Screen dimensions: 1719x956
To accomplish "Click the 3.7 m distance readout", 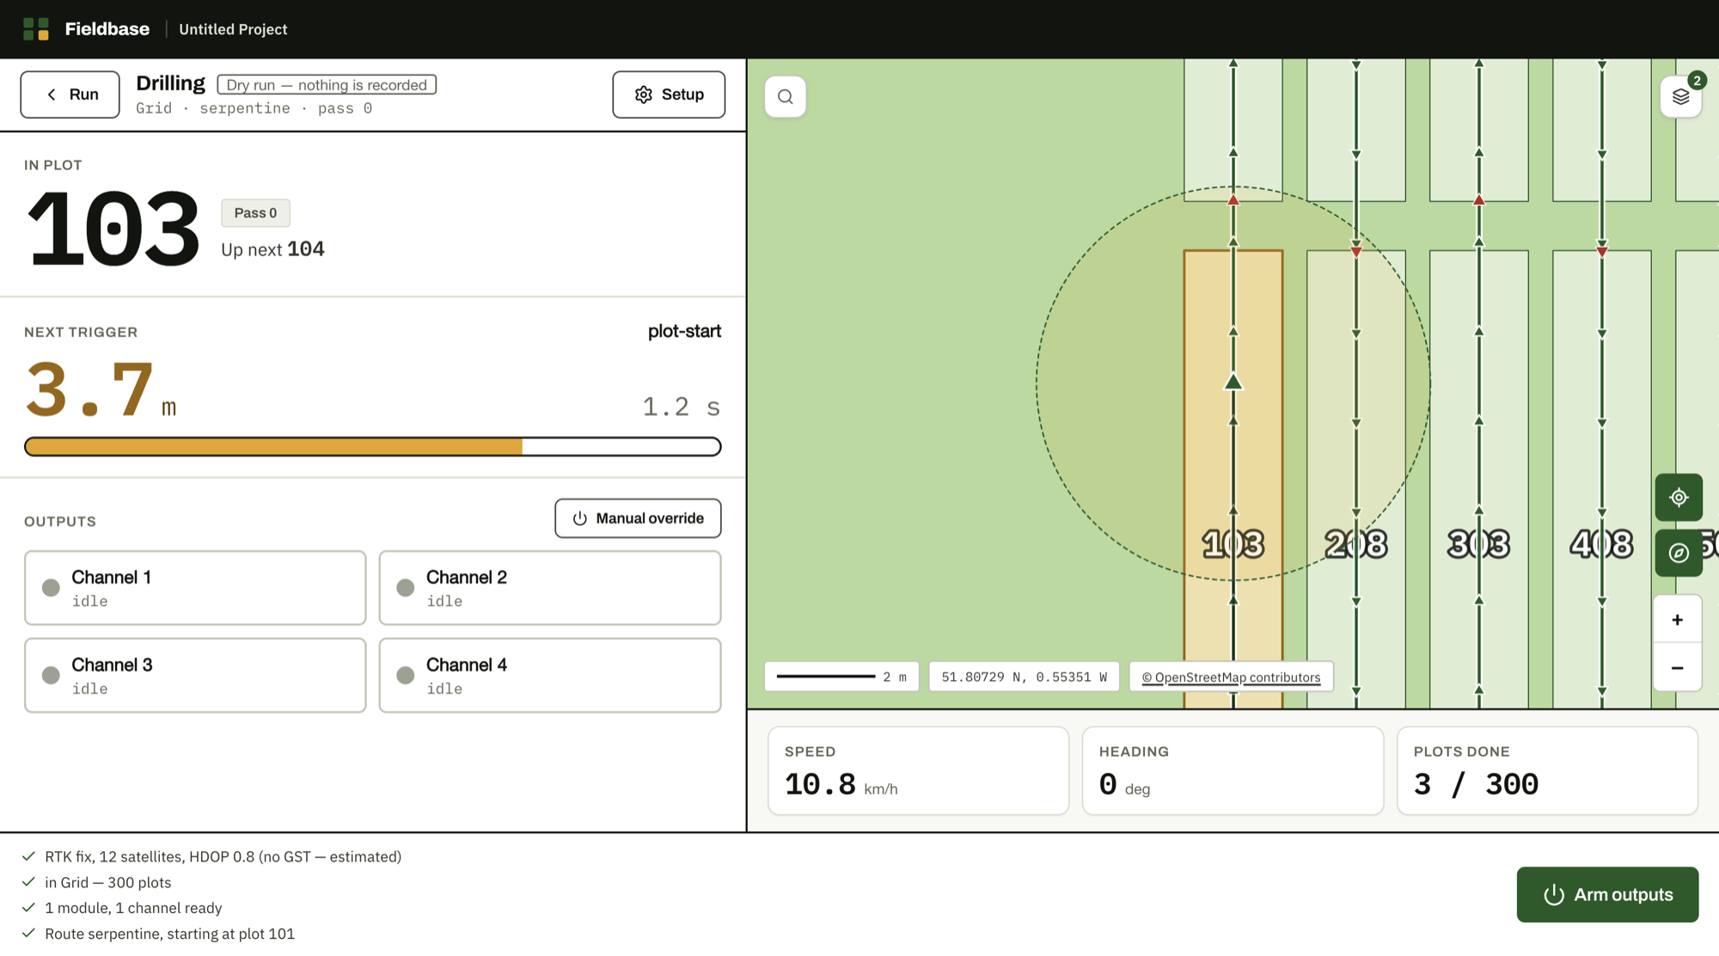I will 101,390.
